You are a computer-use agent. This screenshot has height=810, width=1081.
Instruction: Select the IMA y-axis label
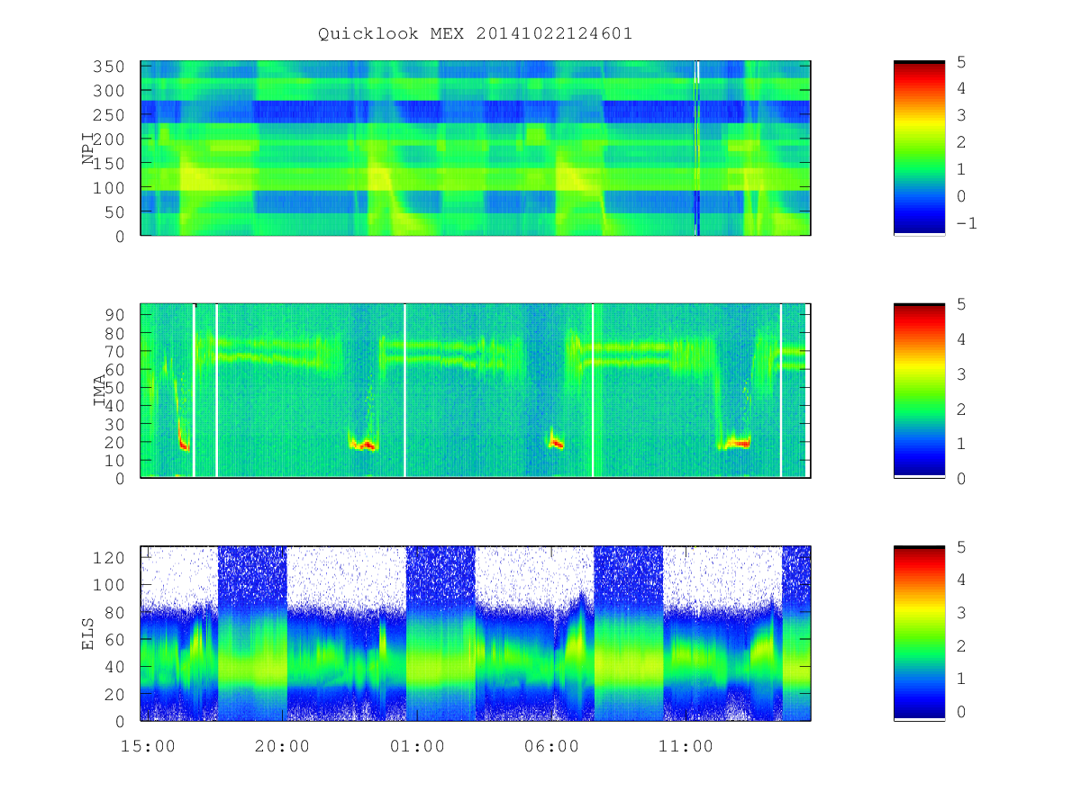[x=100, y=391]
